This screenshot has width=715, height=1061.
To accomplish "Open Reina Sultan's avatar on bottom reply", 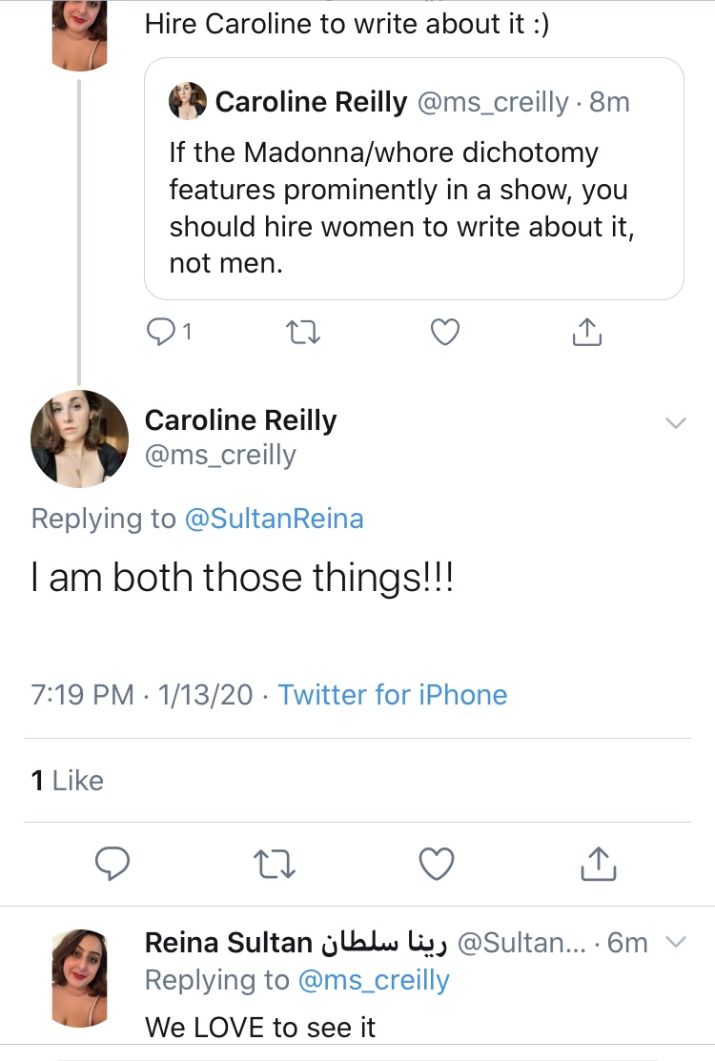I will coord(79,978).
